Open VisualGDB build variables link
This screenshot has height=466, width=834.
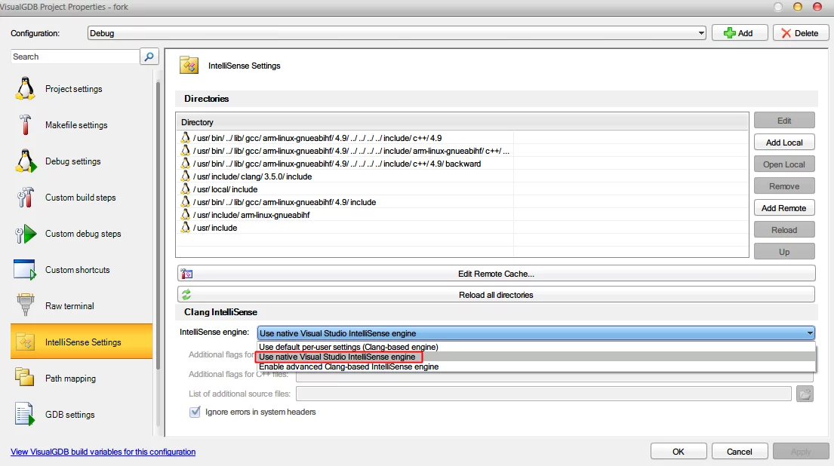(103, 452)
